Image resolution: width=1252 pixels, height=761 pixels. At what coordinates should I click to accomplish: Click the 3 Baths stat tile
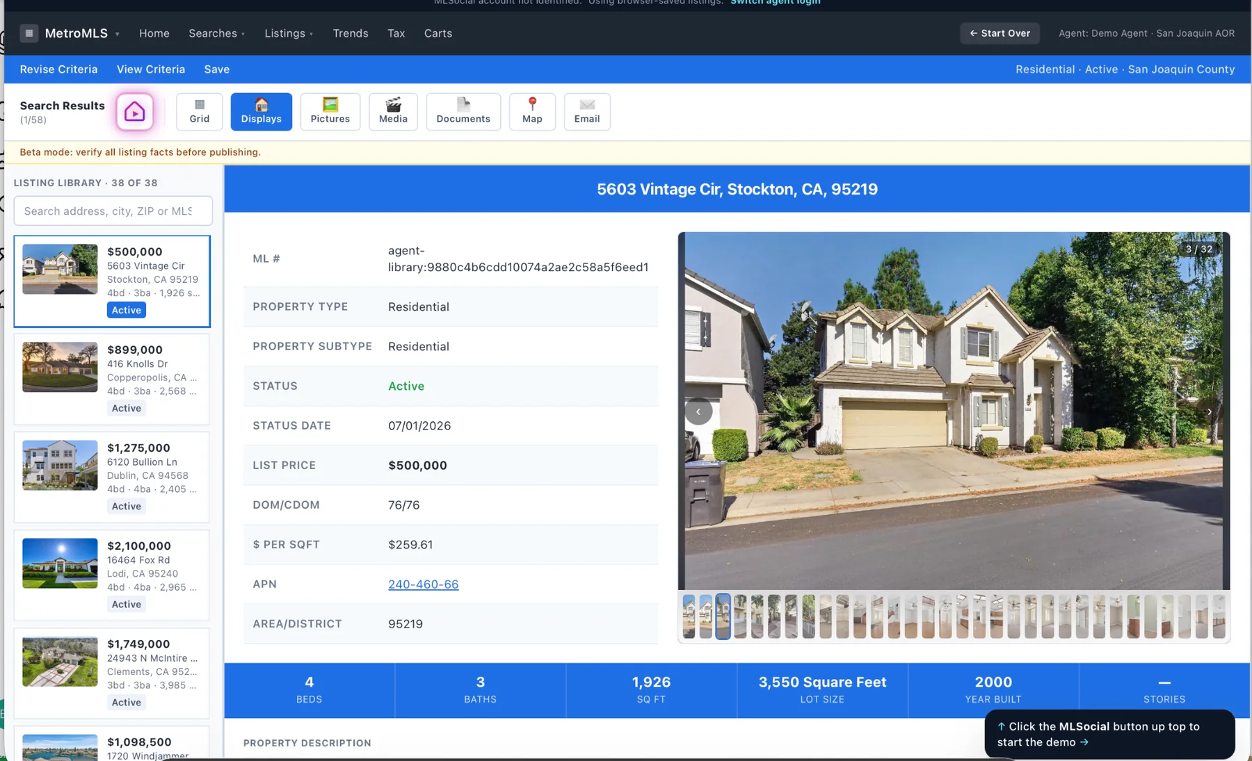(x=481, y=690)
